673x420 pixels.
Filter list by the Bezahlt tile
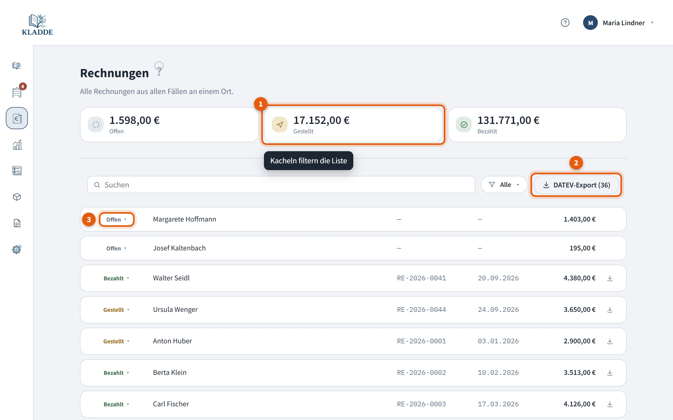(x=537, y=125)
